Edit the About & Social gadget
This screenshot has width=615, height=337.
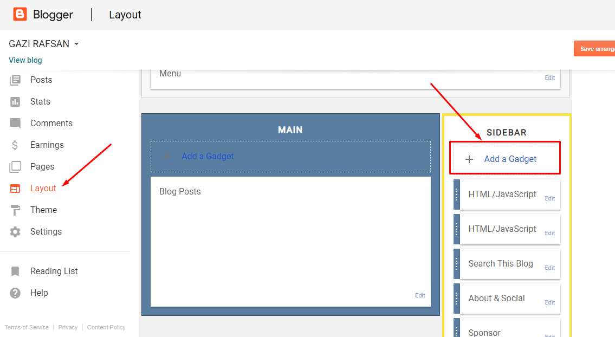tap(549, 302)
